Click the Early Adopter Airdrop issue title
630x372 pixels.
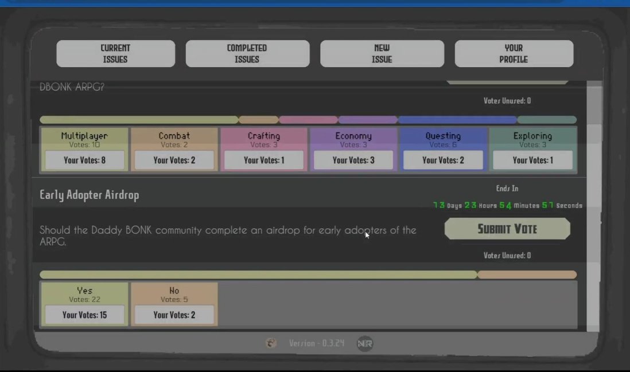[90, 195]
